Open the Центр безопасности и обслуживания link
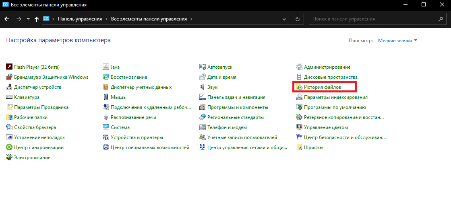 [345, 137]
